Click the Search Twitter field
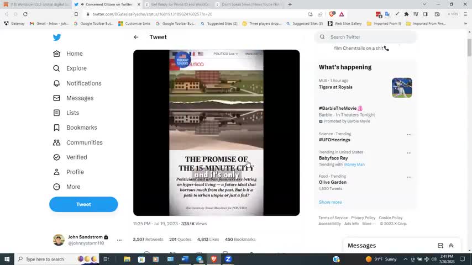This screenshot has width=472, height=265. tap(365, 37)
